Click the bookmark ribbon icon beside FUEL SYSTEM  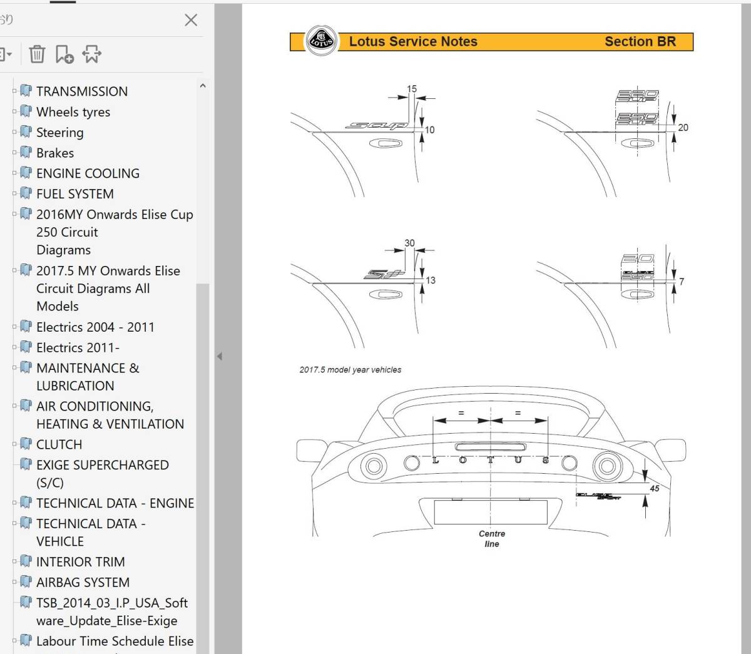pyautogui.click(x=26, y=193)
